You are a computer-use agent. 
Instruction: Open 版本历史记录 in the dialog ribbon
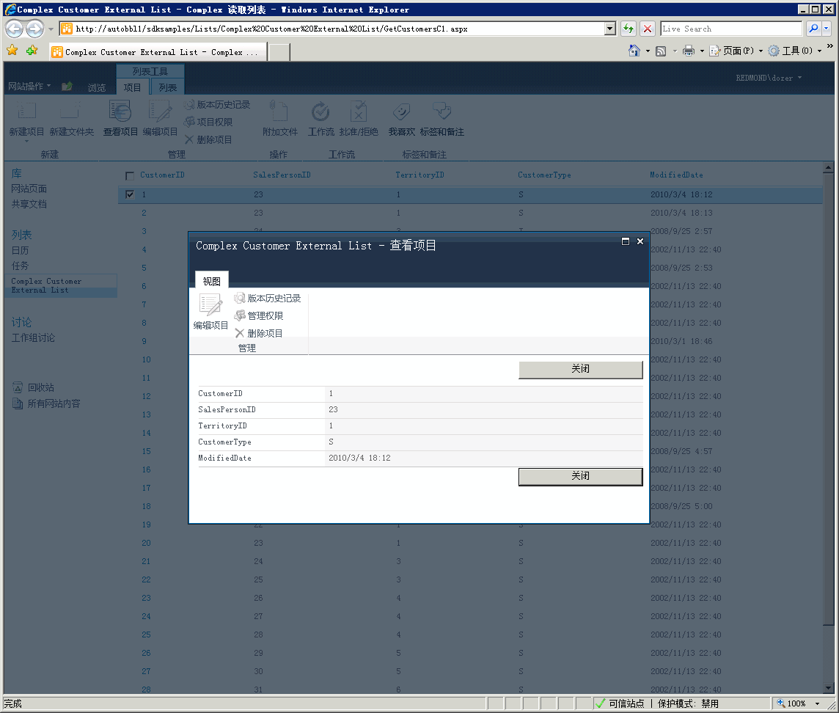tap(268, 298)
